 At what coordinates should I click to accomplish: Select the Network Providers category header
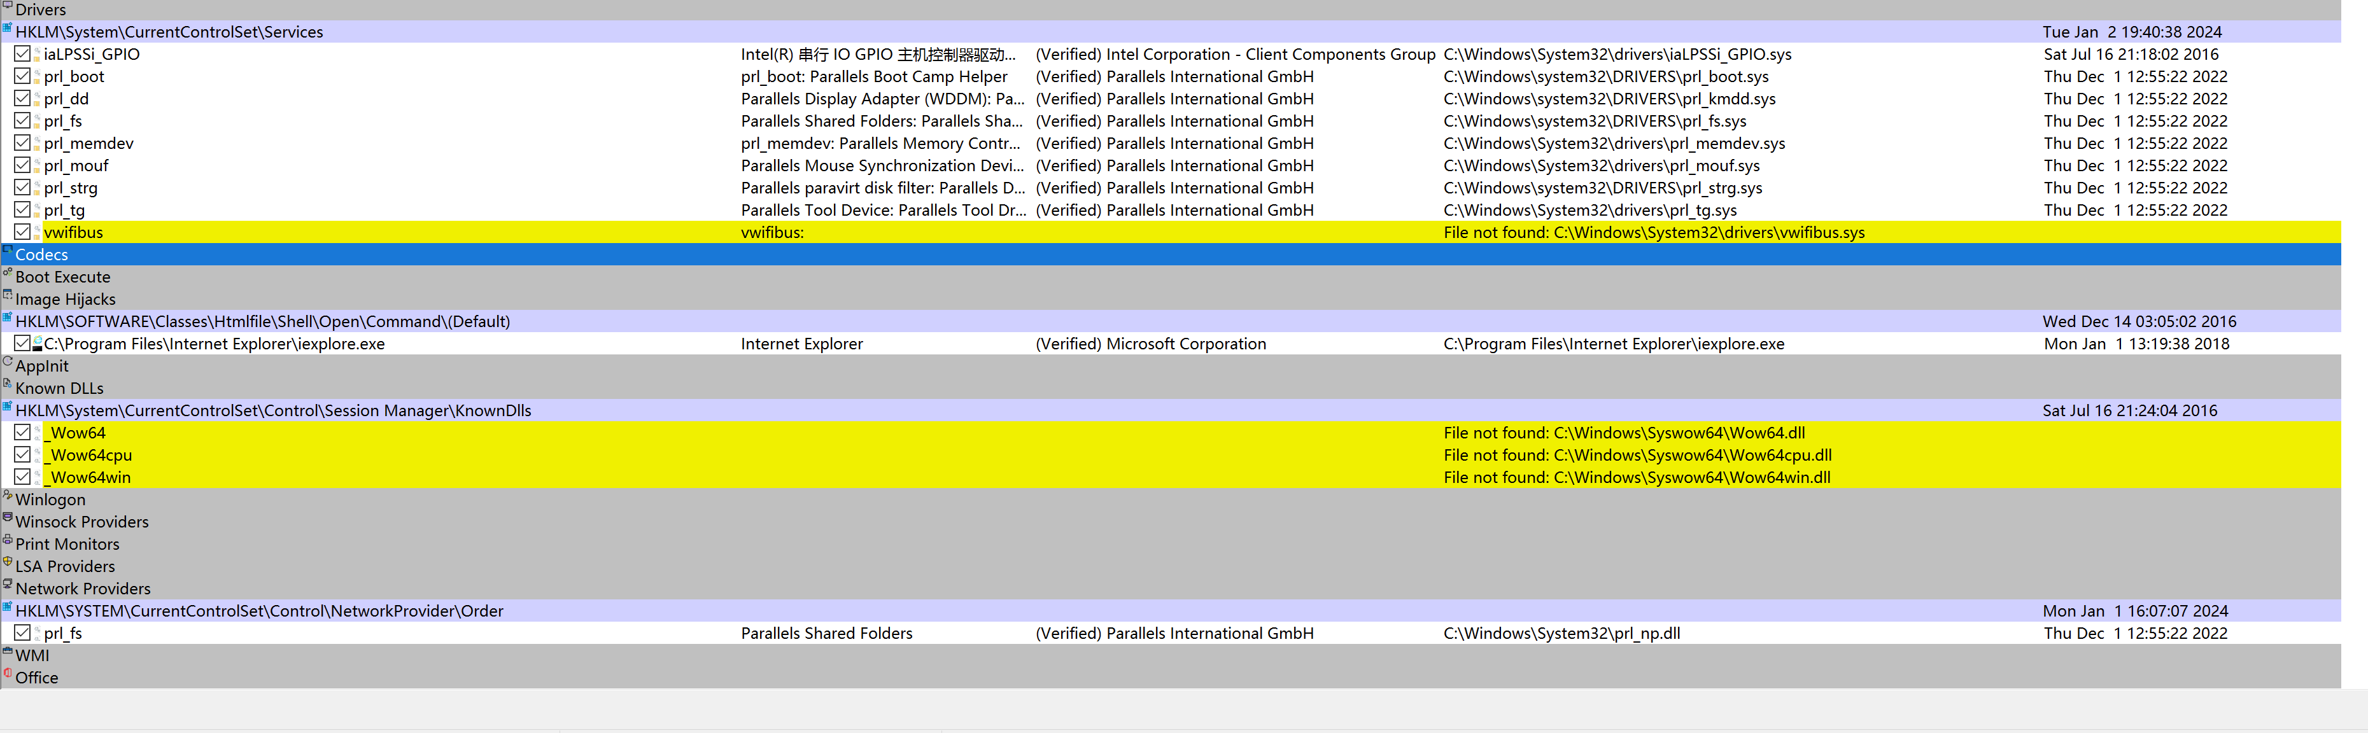tap(83, 589)
